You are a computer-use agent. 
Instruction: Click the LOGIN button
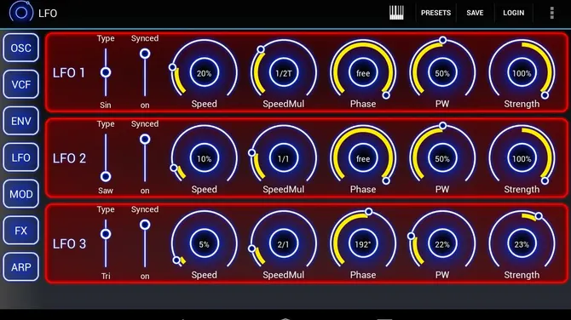[513, 13]
